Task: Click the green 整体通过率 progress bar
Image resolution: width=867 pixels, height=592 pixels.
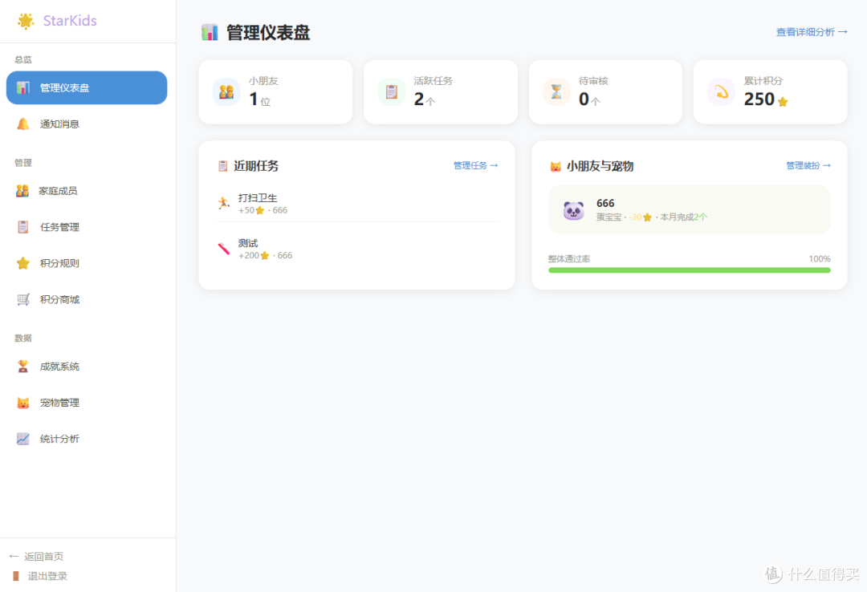Action: click(690, 270)
